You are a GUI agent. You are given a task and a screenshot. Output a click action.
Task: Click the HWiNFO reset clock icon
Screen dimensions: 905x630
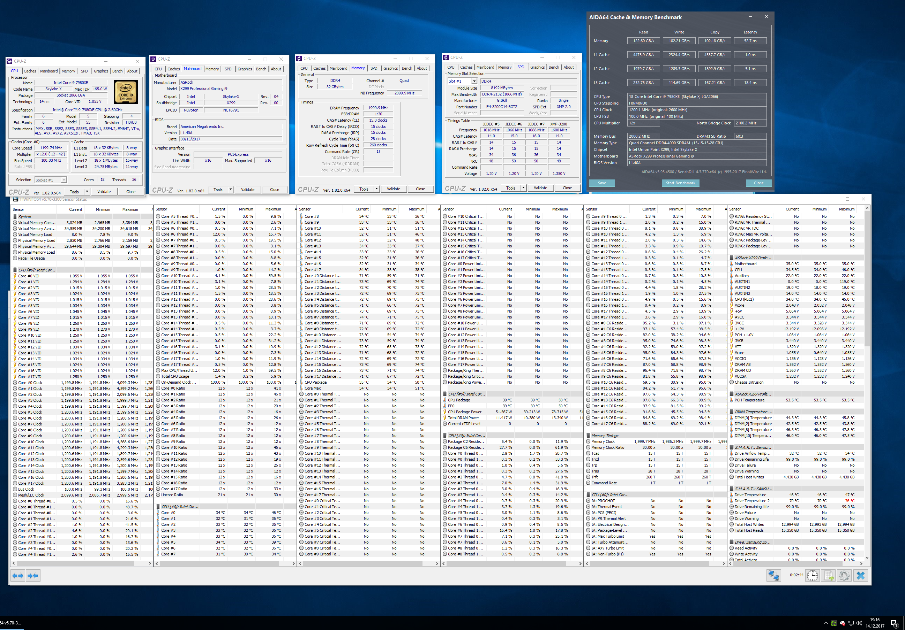[812, 576]
